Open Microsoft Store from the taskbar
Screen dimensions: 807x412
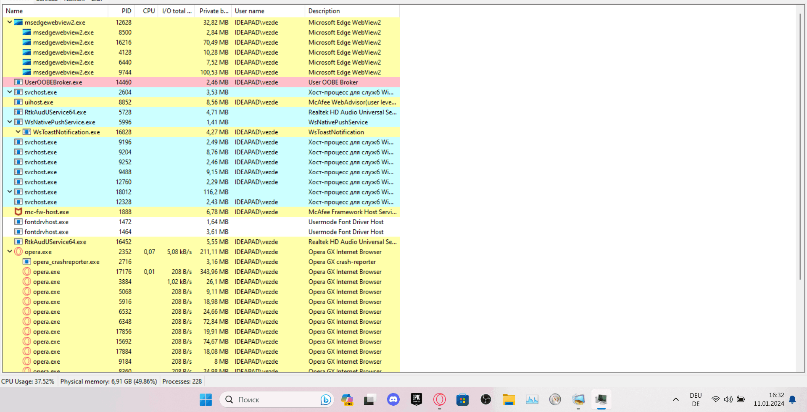pos(463,399)
